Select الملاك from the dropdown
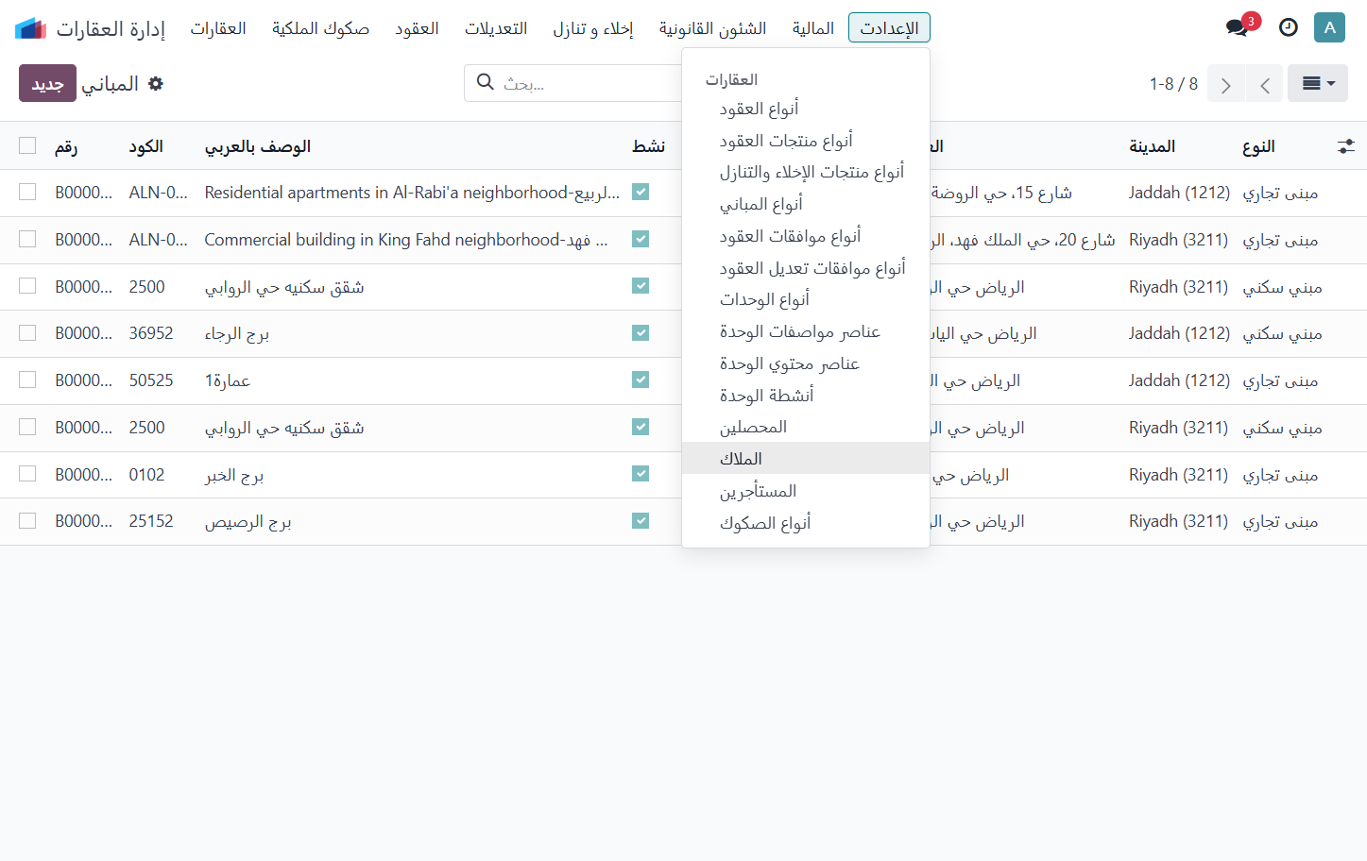The width and height of the screenshot is (1367, 861). click(806, 459)
